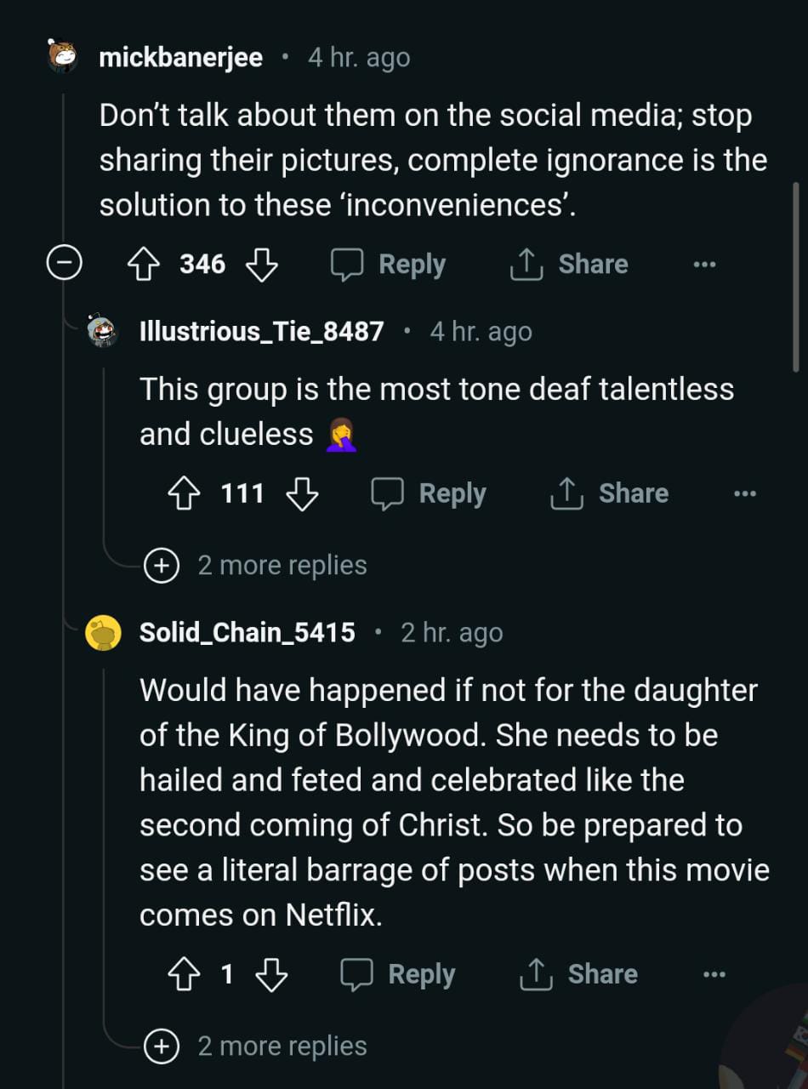Upvote Solid_Chain_5415's comment
This screenshot has height=1089, width=808.
click(x=184, y=974)
